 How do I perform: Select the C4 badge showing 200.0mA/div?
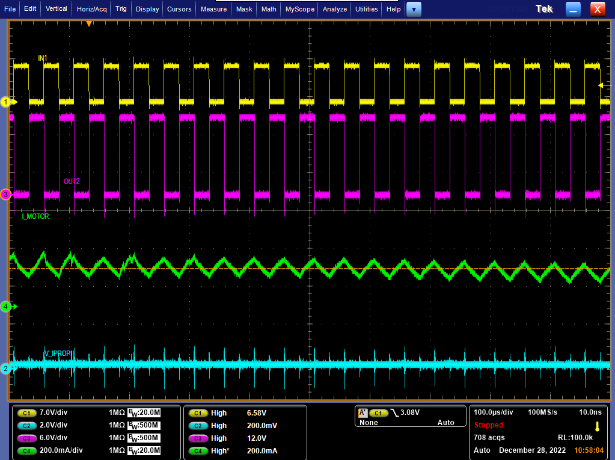point(26,450)
